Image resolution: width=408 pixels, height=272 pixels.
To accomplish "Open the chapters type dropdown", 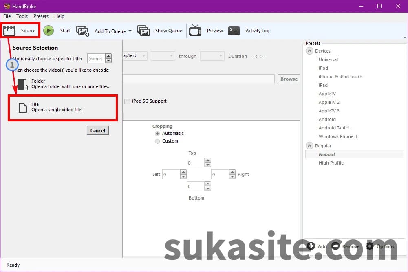I will [x=135, y=56].
